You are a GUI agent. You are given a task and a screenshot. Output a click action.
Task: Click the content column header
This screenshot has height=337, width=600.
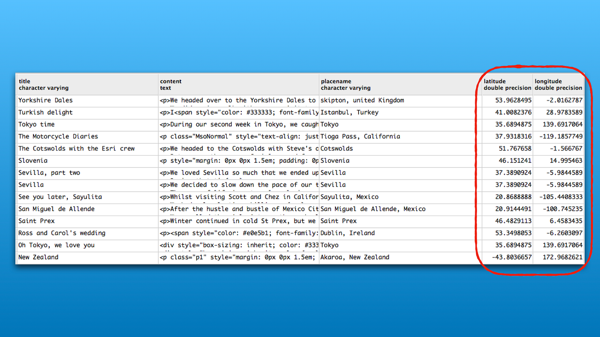click(x=239, y=85)
